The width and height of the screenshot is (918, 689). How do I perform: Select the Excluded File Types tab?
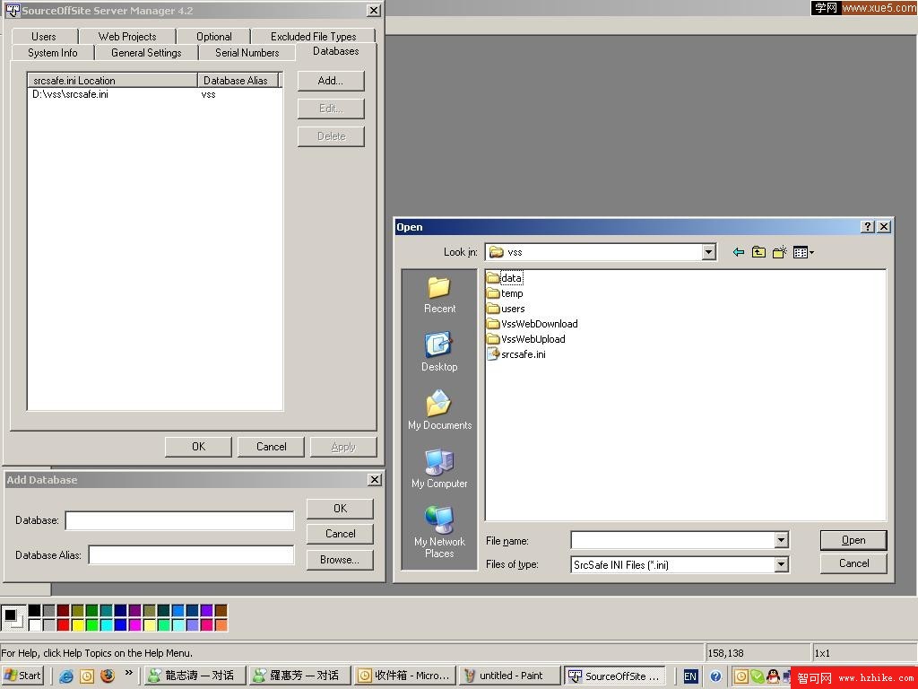click(313, 36)
